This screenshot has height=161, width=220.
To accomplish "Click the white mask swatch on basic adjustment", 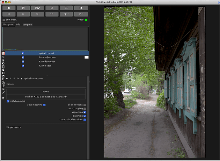I will tap(86, 57).
